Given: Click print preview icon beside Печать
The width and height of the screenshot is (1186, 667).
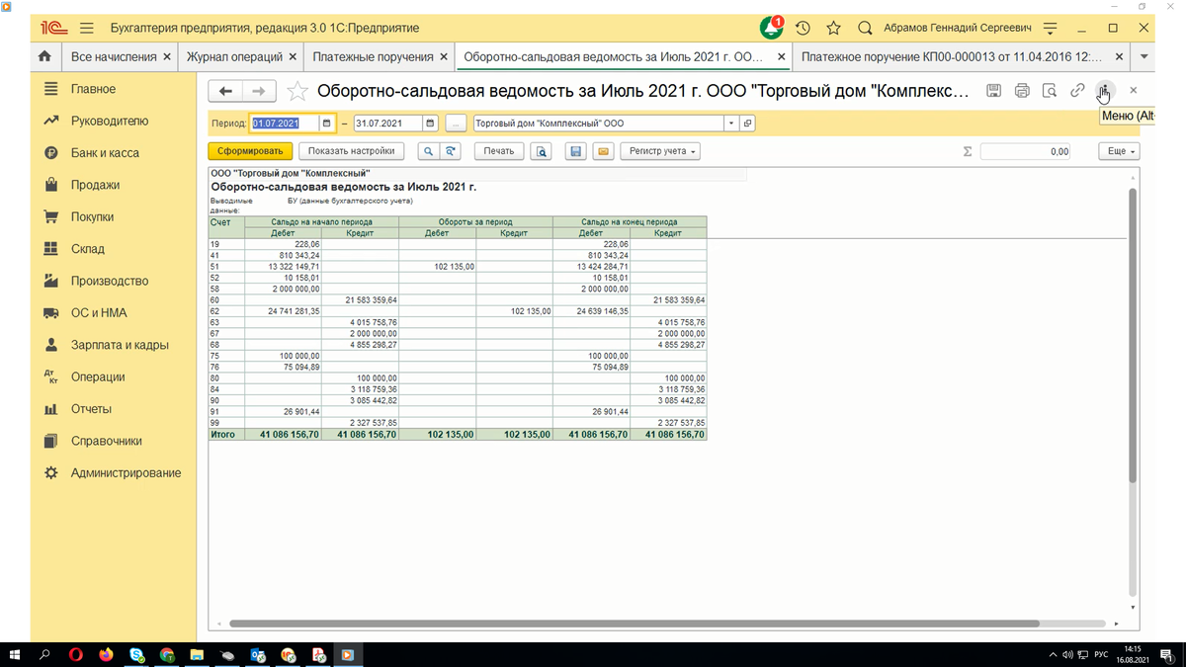Looking at the screenshot, I should pyautogui.click(x=541, y=151).
